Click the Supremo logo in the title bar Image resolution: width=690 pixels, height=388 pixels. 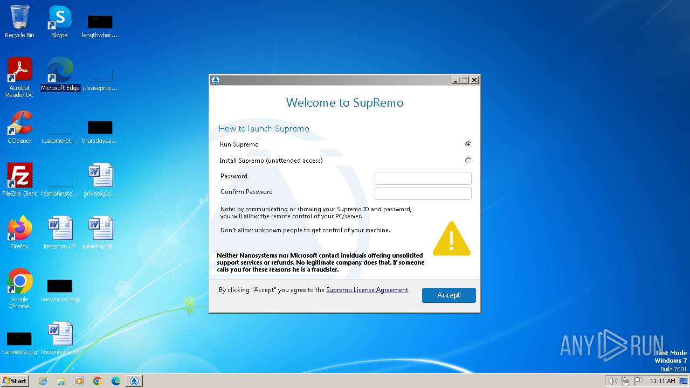(x=216, y=80)
